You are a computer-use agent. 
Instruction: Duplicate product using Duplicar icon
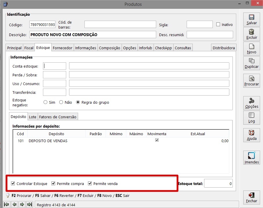pyautogui.click(x=251, y=61)
